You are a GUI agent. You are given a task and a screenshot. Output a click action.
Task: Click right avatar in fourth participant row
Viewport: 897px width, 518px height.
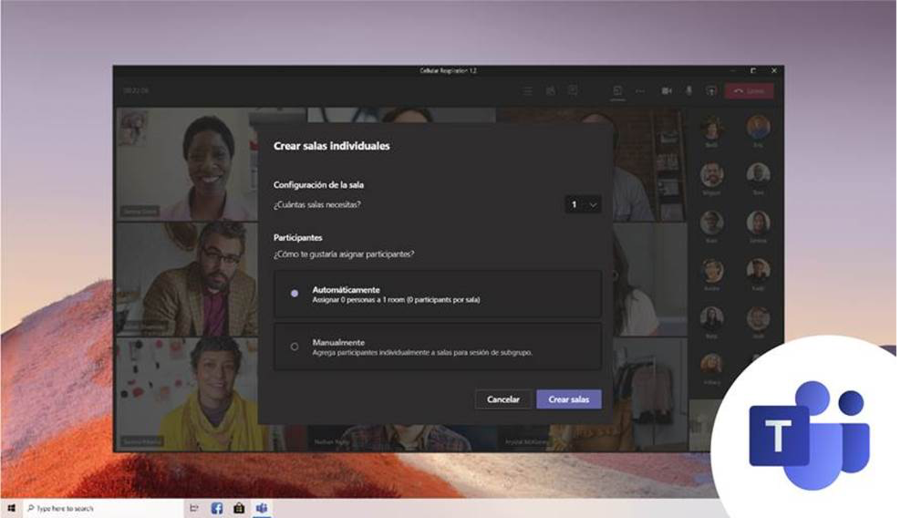pos(758,270)
